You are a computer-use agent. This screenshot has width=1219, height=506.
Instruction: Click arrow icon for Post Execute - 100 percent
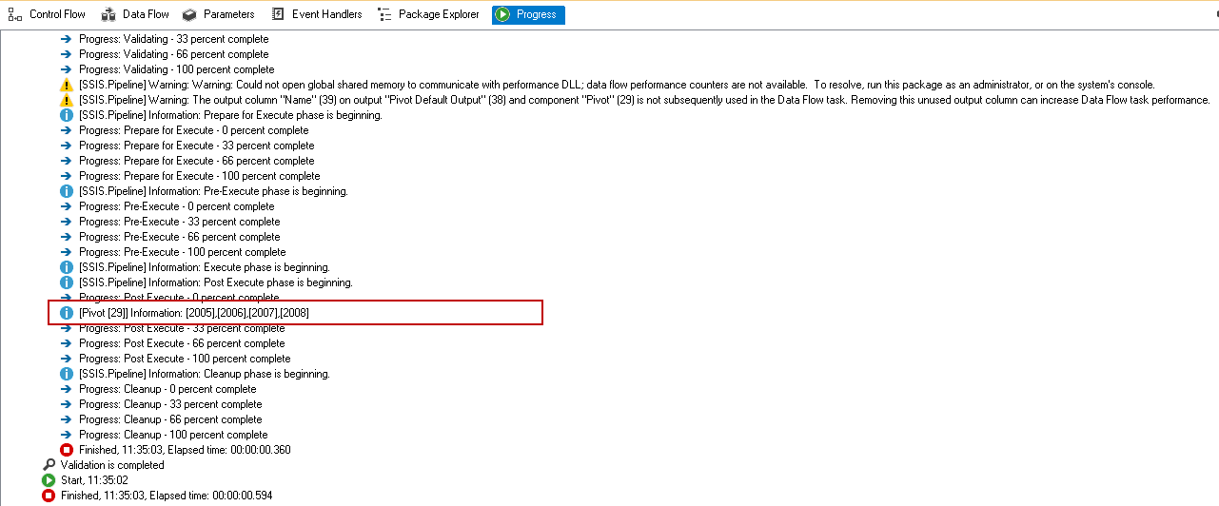(67, 359)
